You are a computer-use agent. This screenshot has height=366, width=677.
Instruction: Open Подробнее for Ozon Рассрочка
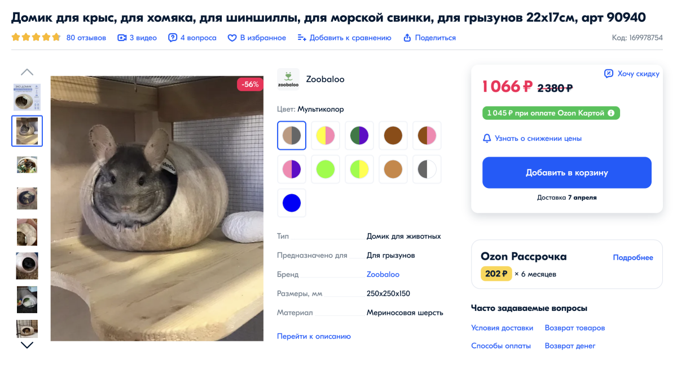click(x=633, y=257)
